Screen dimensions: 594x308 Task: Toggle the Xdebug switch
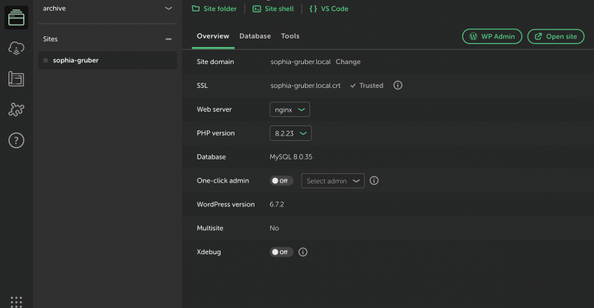coord(281,252)
